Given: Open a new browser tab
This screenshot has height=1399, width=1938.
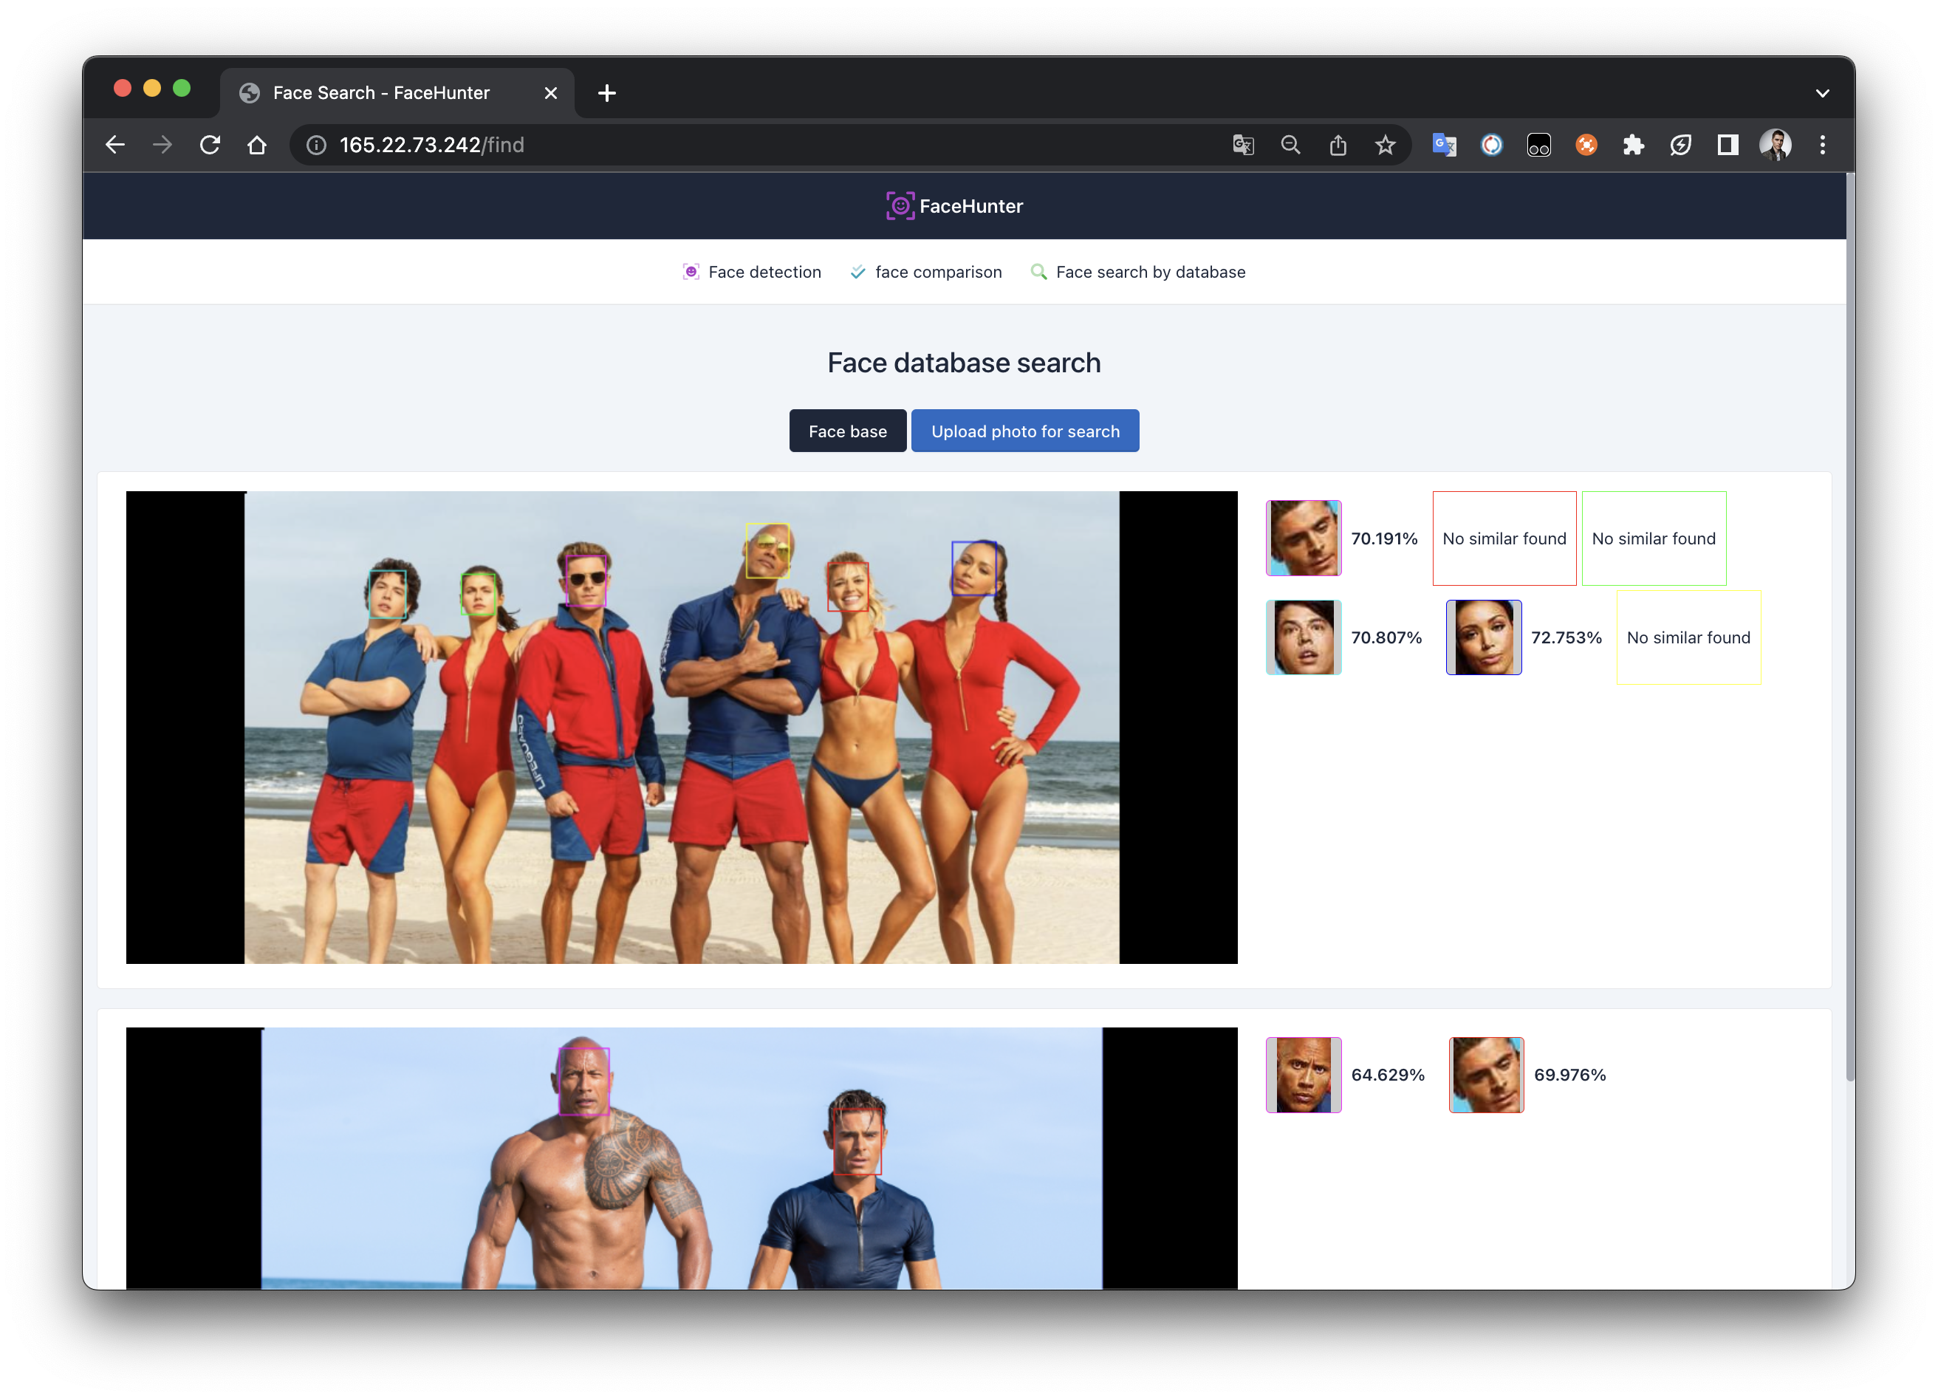Looking at the screenshot, I should click(606, 93).
